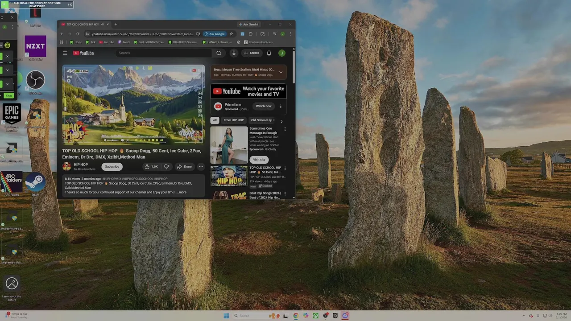
Task: Select the All filter chip
Action: tap(215, 120)
